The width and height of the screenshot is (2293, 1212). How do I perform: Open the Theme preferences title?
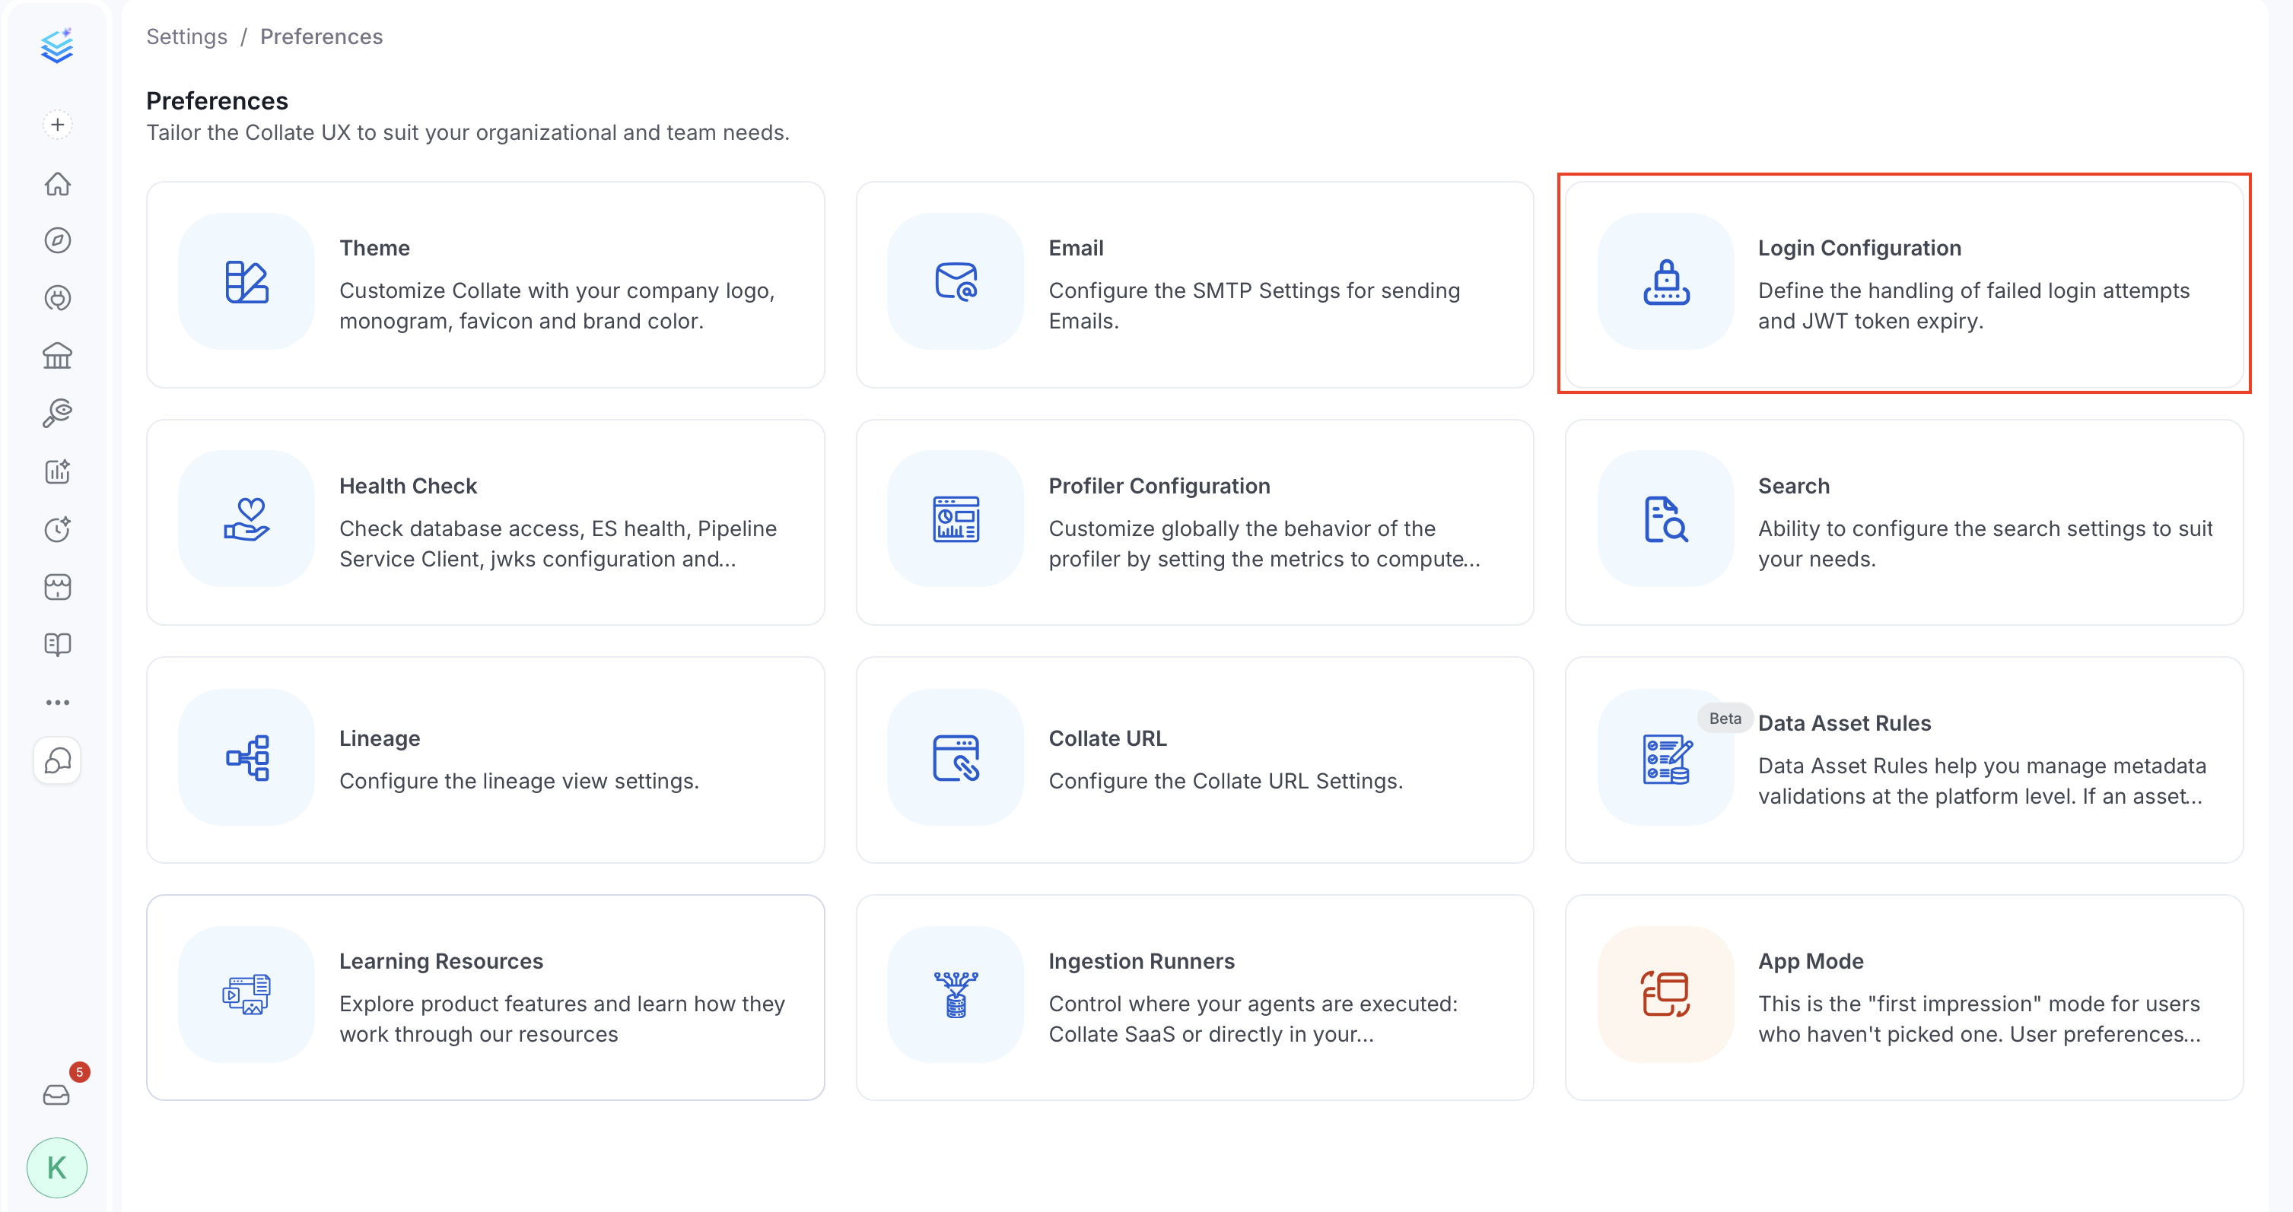(375, 249)
